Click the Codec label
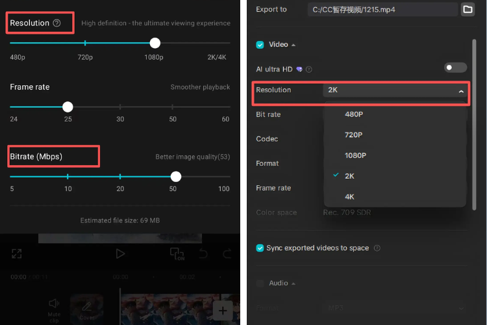The height and width of the screenshot is (325, 487). click(x=267, y=139)
